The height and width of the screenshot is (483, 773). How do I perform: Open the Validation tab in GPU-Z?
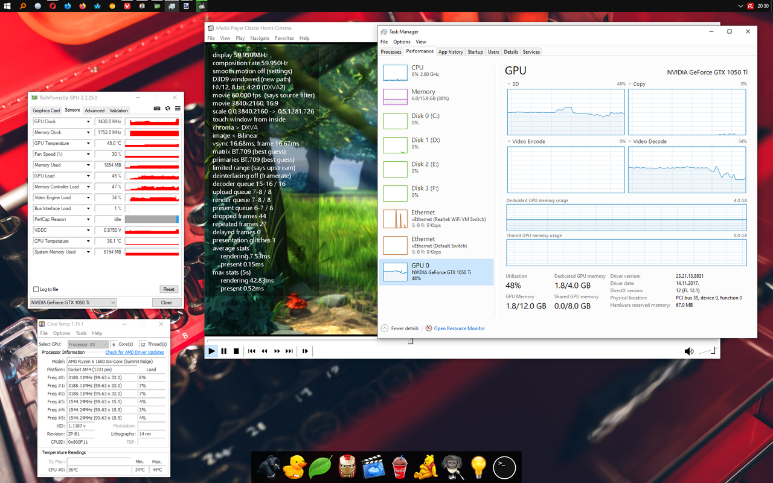click(118, 110)
